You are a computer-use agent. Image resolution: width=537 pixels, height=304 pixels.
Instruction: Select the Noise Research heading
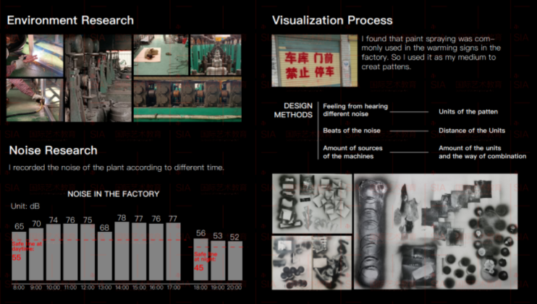[53, 150]
